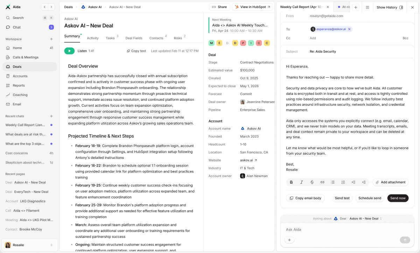Open Search in the sidebar
Viewport: 420px width, 253px height.
(x=29, y=18)
